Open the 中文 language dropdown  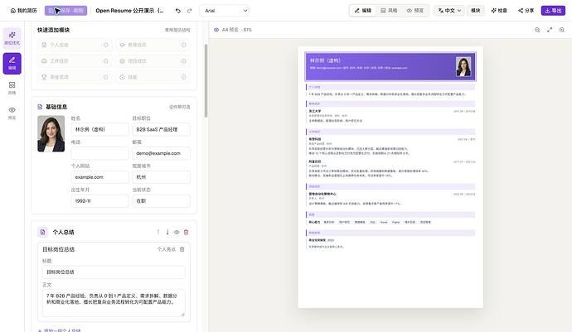click(449, 11)
